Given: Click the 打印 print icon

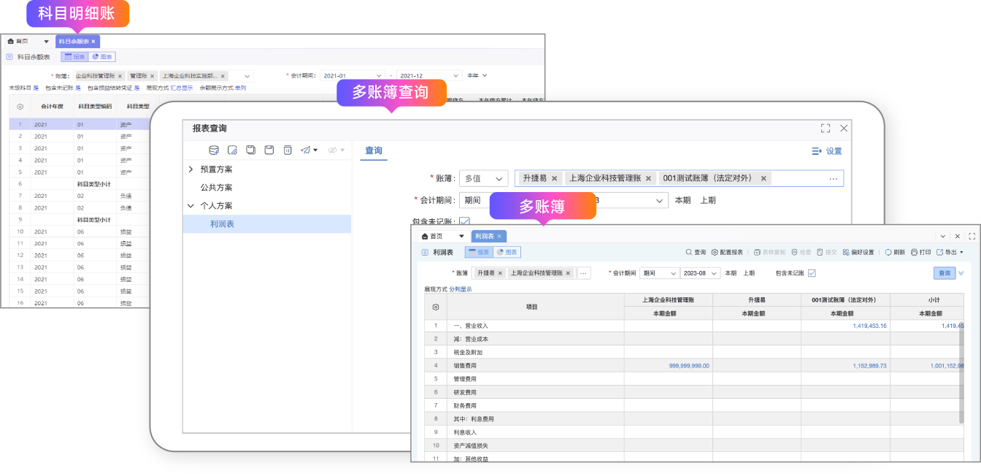Looking at the screenshot, I should (x=915, y=252).
